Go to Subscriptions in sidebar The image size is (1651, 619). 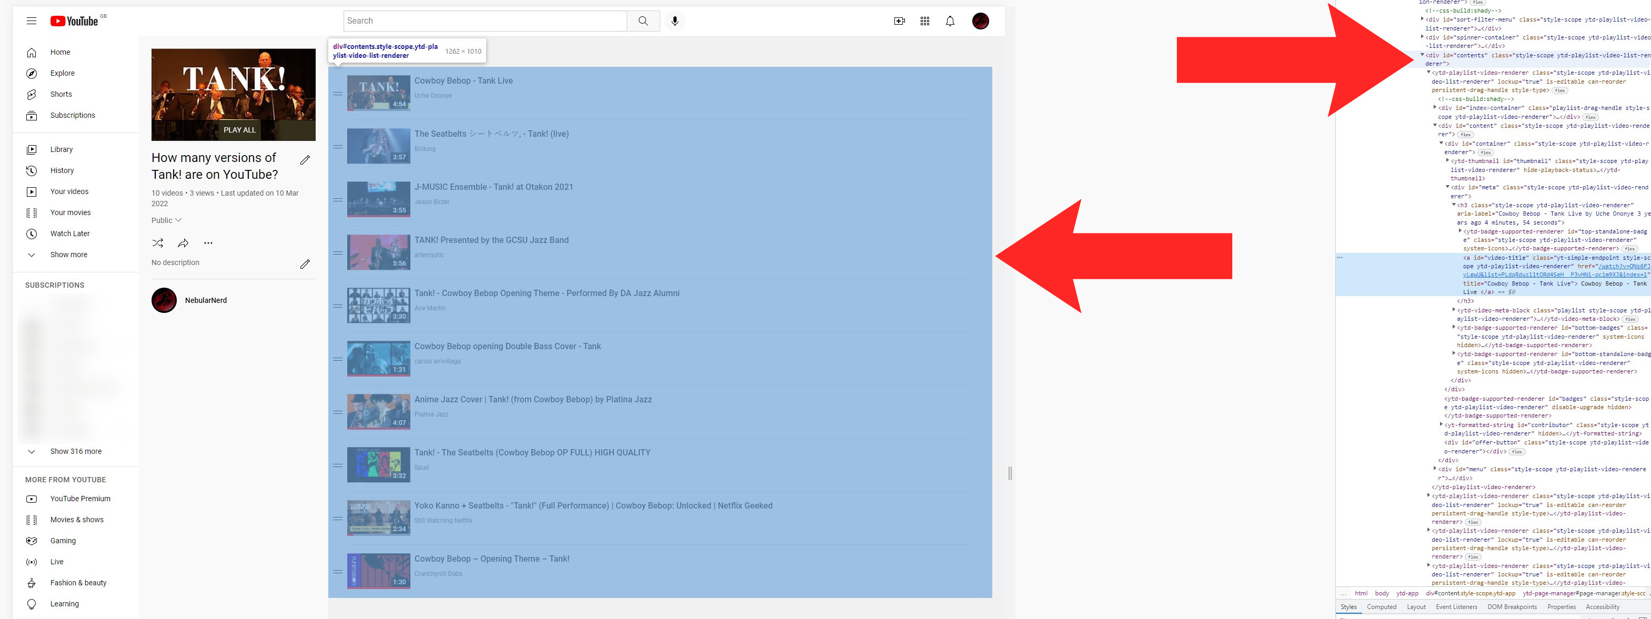pyautogui.click(x=73, y=115)
